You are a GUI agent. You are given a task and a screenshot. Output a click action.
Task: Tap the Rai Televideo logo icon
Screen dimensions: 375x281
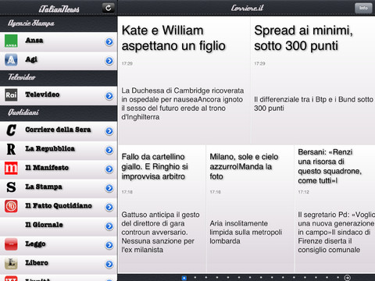(11, 95)
